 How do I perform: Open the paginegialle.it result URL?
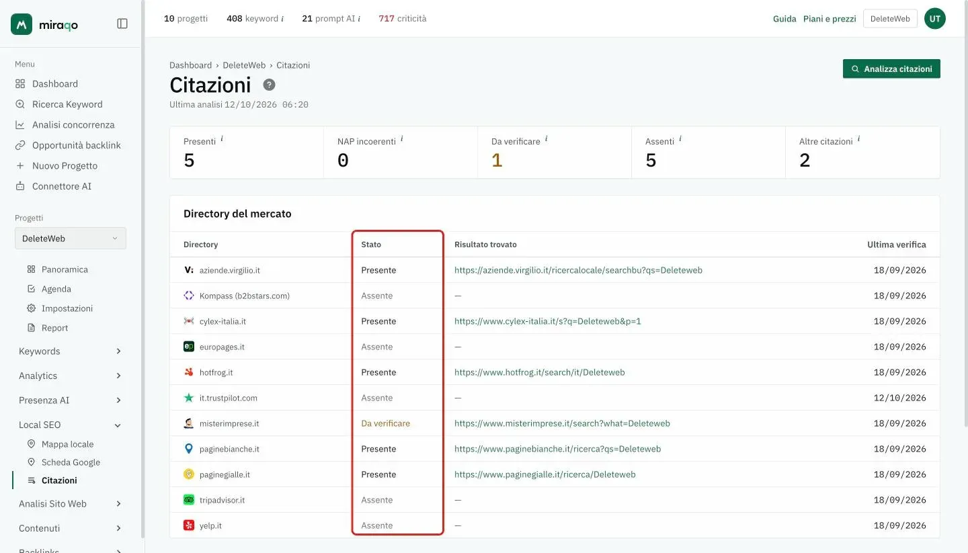tap(545, 474)
